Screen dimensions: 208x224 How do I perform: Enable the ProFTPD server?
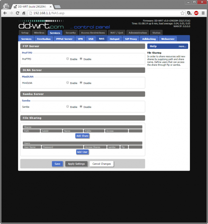point(68,59)
